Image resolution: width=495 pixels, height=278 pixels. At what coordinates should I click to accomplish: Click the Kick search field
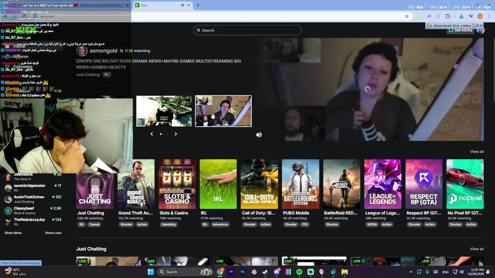[x=247, y=30]
